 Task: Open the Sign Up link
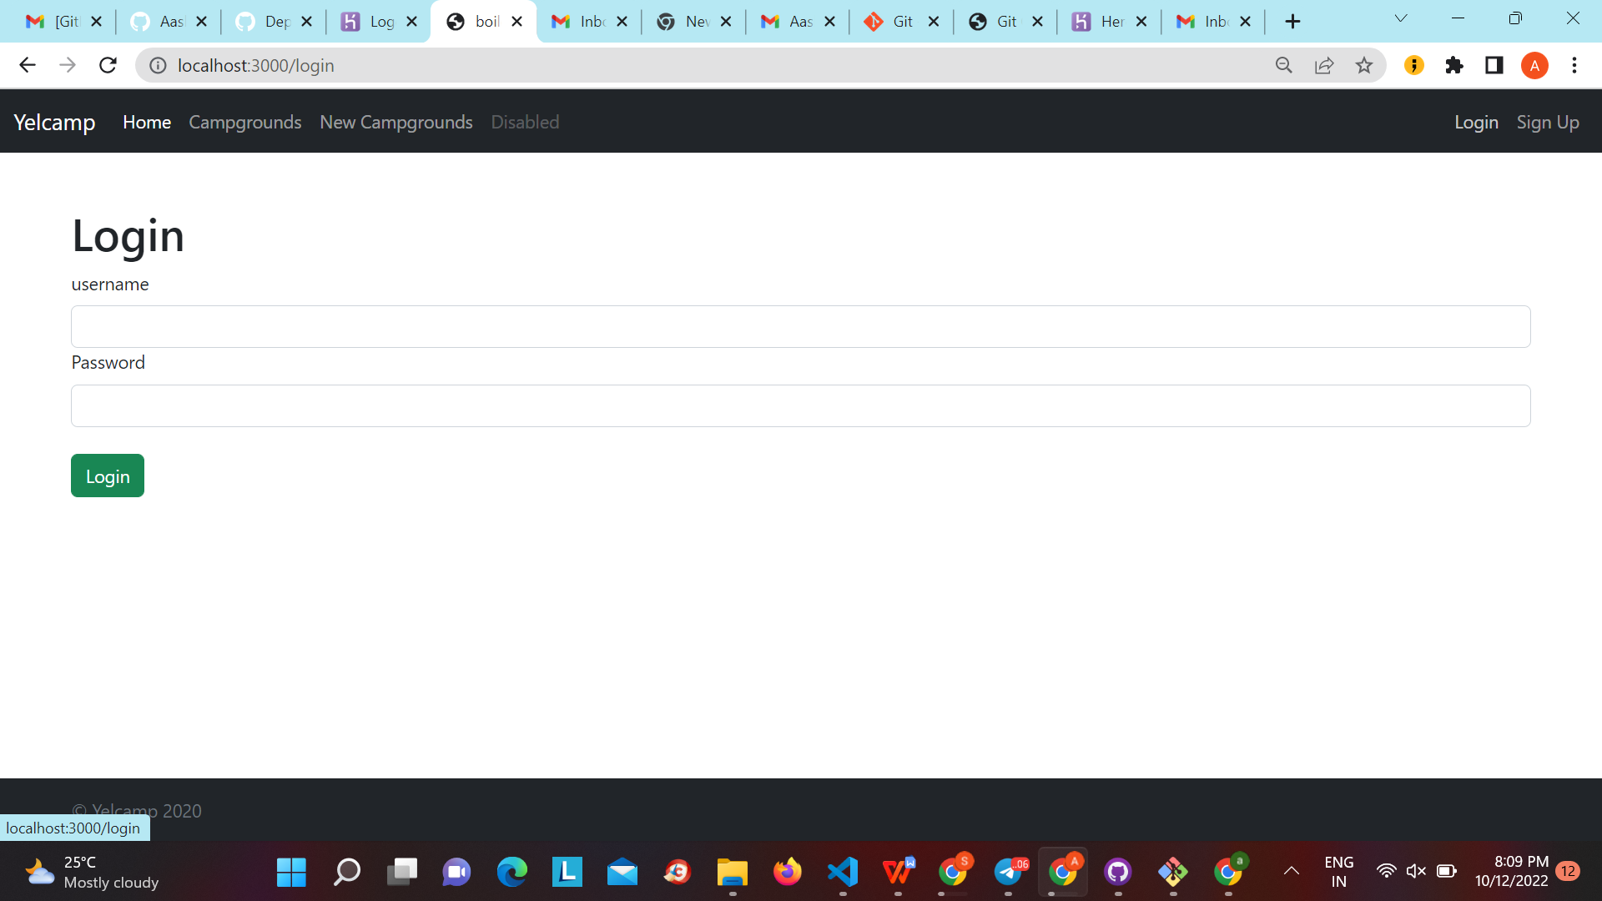pos(1547,122)
